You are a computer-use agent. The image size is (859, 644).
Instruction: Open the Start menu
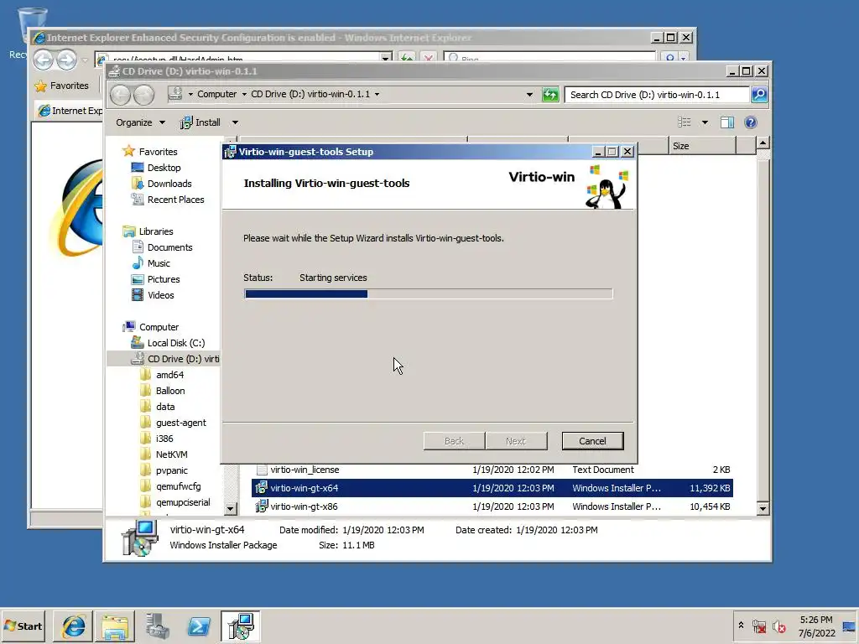(x=23, y=626)
